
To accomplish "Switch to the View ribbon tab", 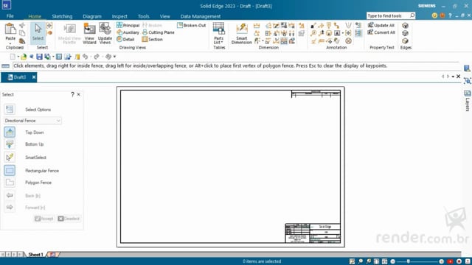I will coord(164,16).
